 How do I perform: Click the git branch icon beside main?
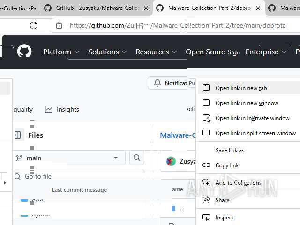point(19,158)
